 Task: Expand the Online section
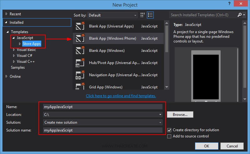coord(7,77)
